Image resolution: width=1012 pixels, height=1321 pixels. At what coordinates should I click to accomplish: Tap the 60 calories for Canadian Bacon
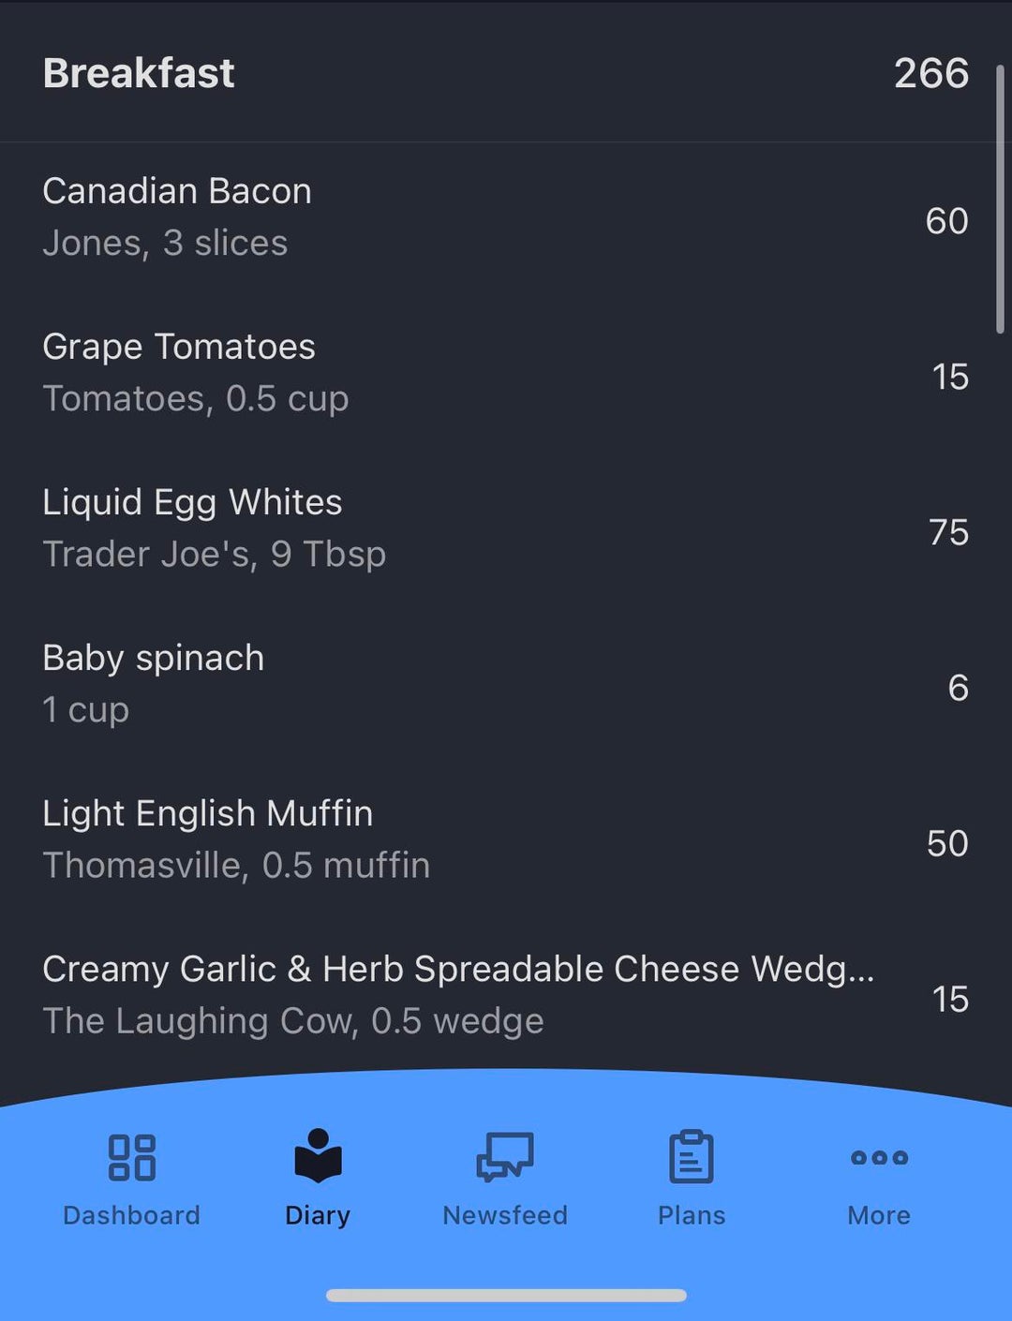(x=946, y=221)
